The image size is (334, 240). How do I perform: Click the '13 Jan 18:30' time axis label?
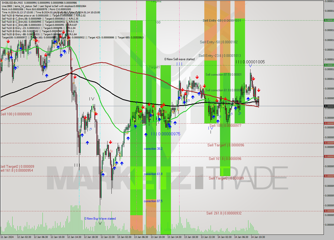tap(191, 237)
